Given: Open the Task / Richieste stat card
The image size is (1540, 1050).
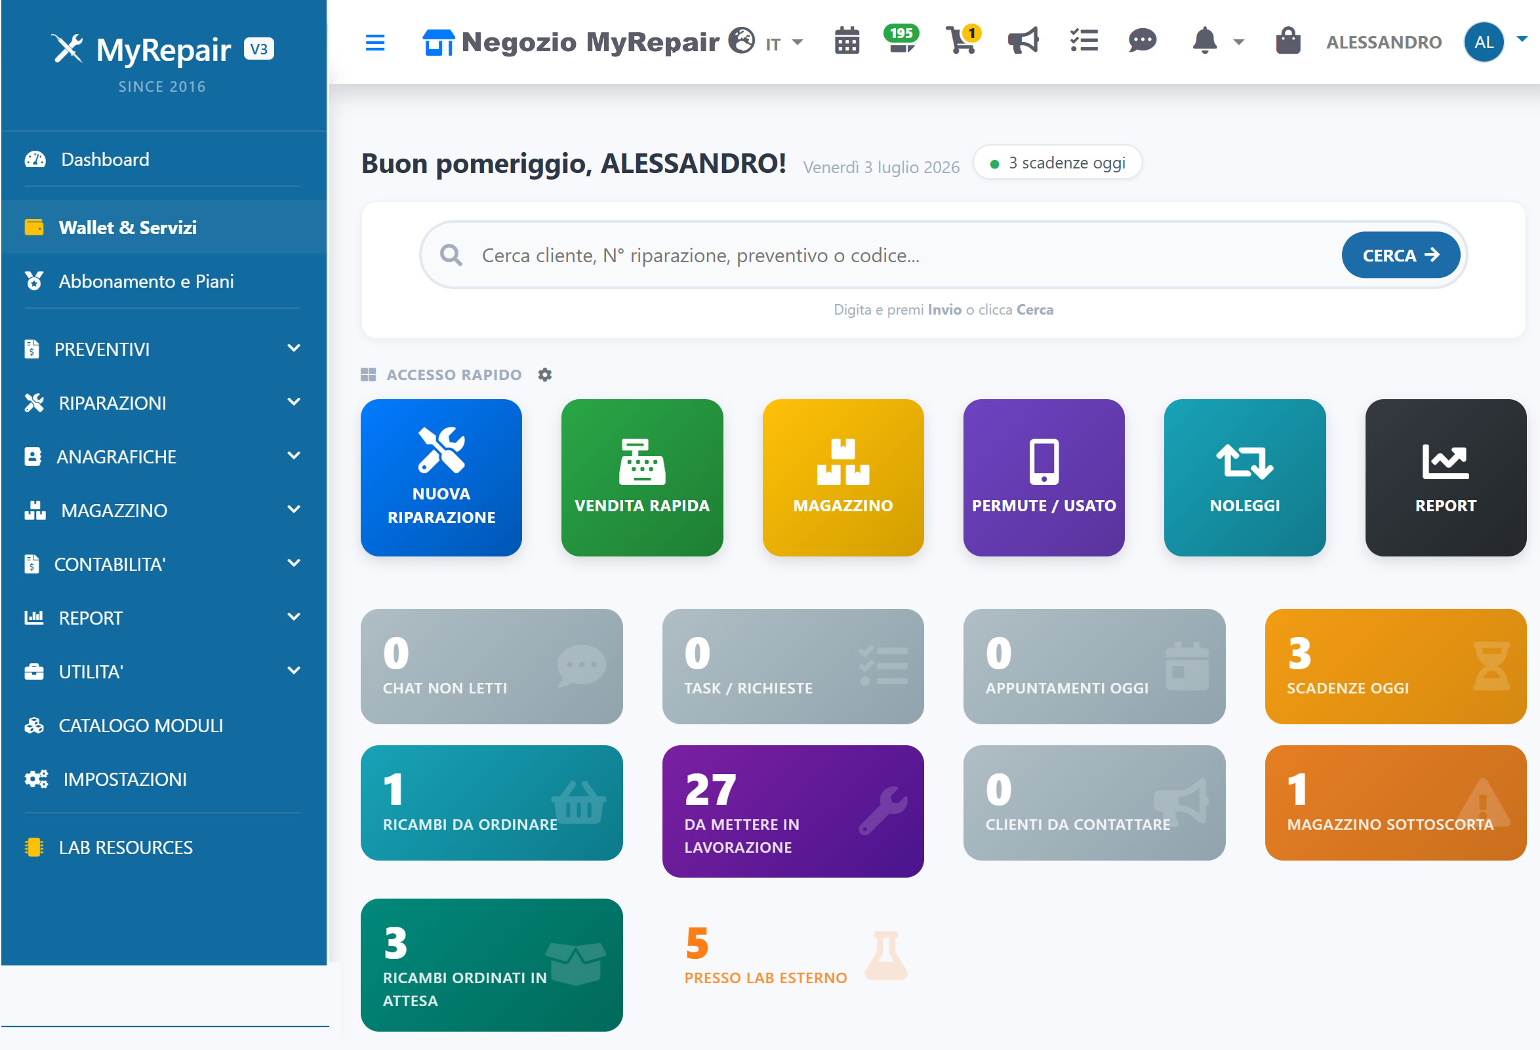Looking at the screenshot, I should coord(792,666).
